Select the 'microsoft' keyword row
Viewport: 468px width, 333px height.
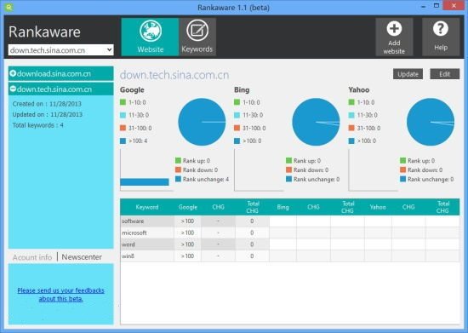tap(289, 233)
